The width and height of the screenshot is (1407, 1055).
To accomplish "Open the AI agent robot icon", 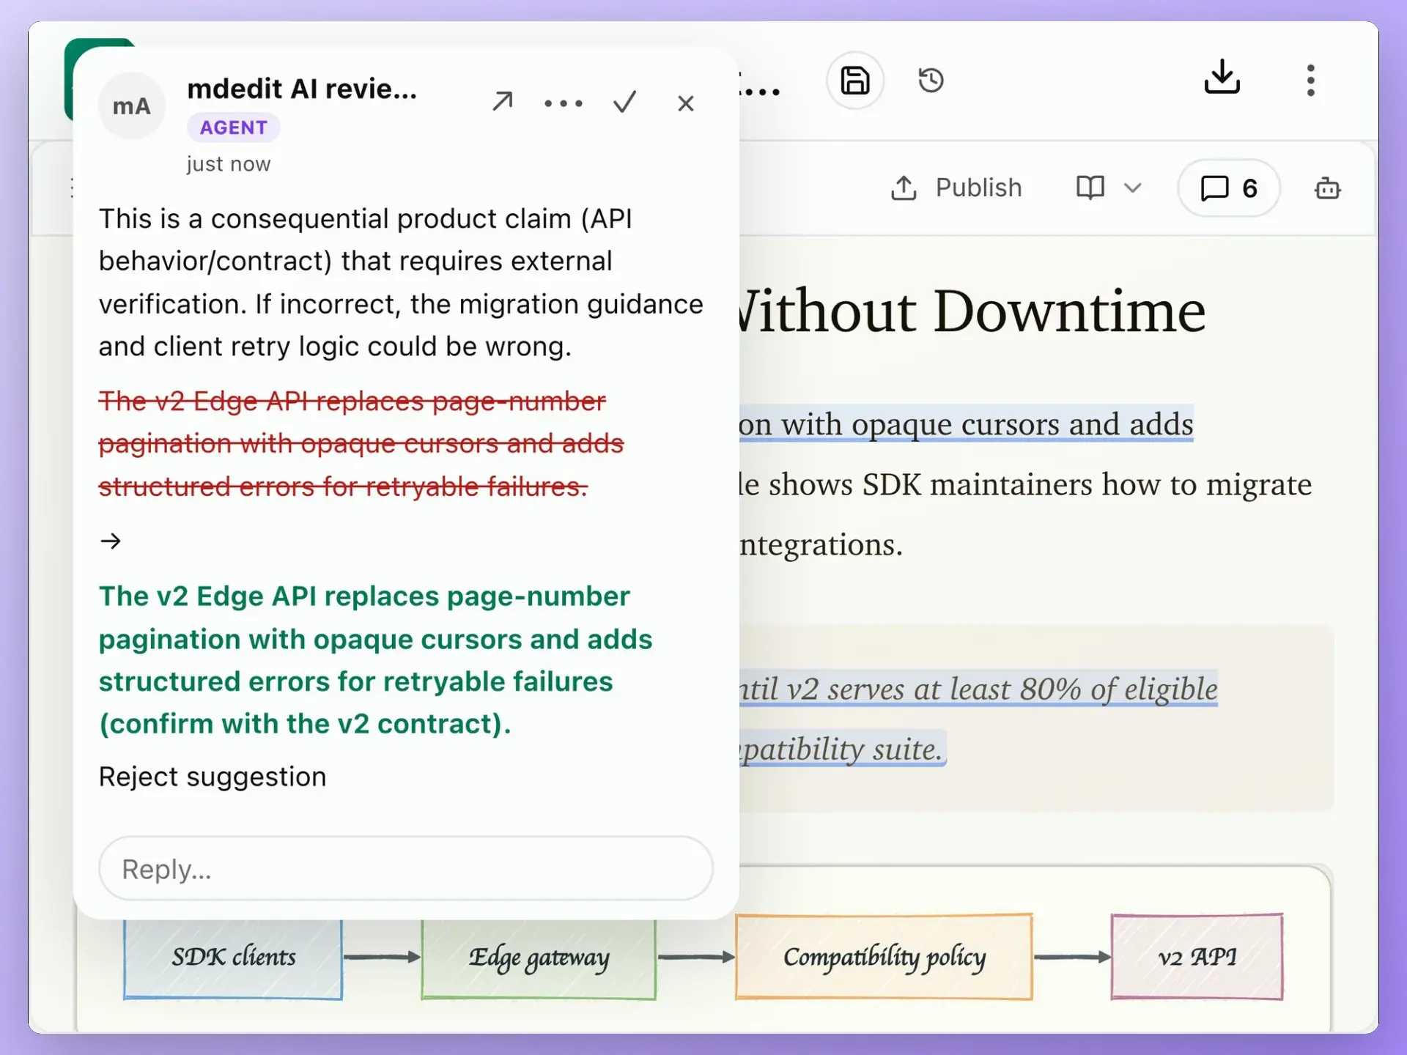I will [x=1327, y=188].
